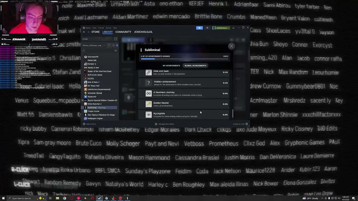Open the Windows Start menu
Screen dimensions: 358x201
(3, 198)
